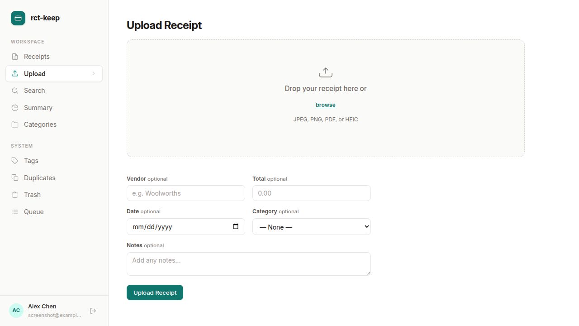Image resolution: width=579 pixels, height=326 pixels.
Task: Click the Duplicates copy icon
Action: (x=14, y=177)
